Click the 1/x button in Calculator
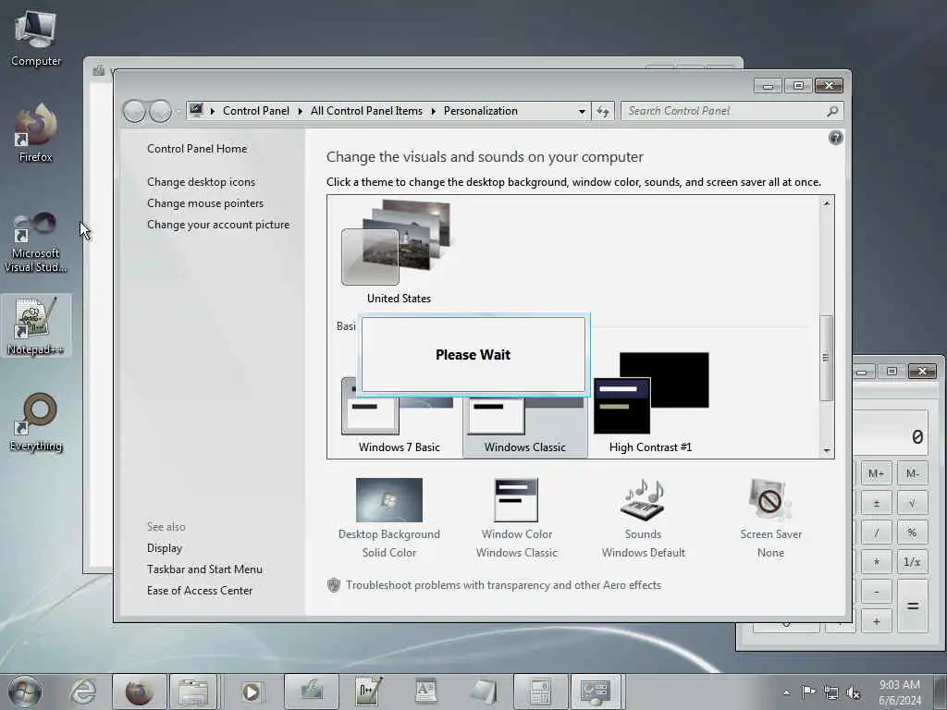The width and height of the screenshot is (947, 710). point(912,562)
